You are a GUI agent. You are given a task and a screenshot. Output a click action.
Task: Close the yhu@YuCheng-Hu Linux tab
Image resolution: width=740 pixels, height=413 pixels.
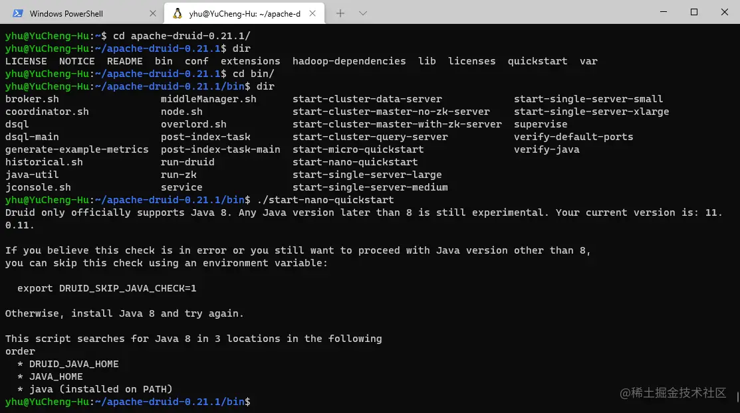(x=312, y=14)
